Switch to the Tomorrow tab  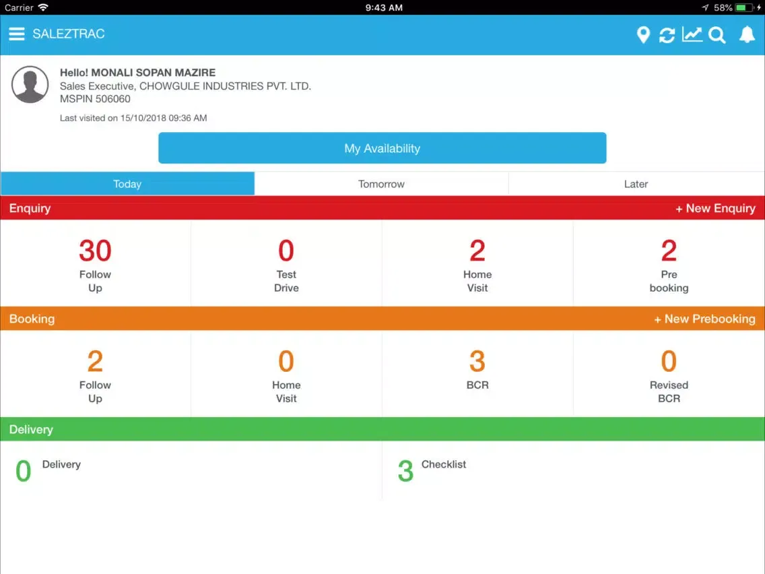point(381,183)
